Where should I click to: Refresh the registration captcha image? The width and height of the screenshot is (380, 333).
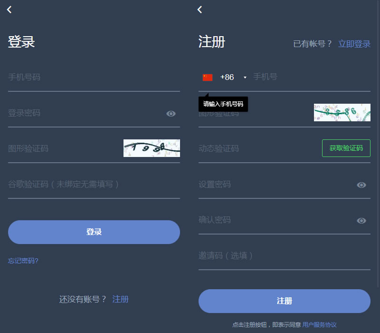pos(342,112)
